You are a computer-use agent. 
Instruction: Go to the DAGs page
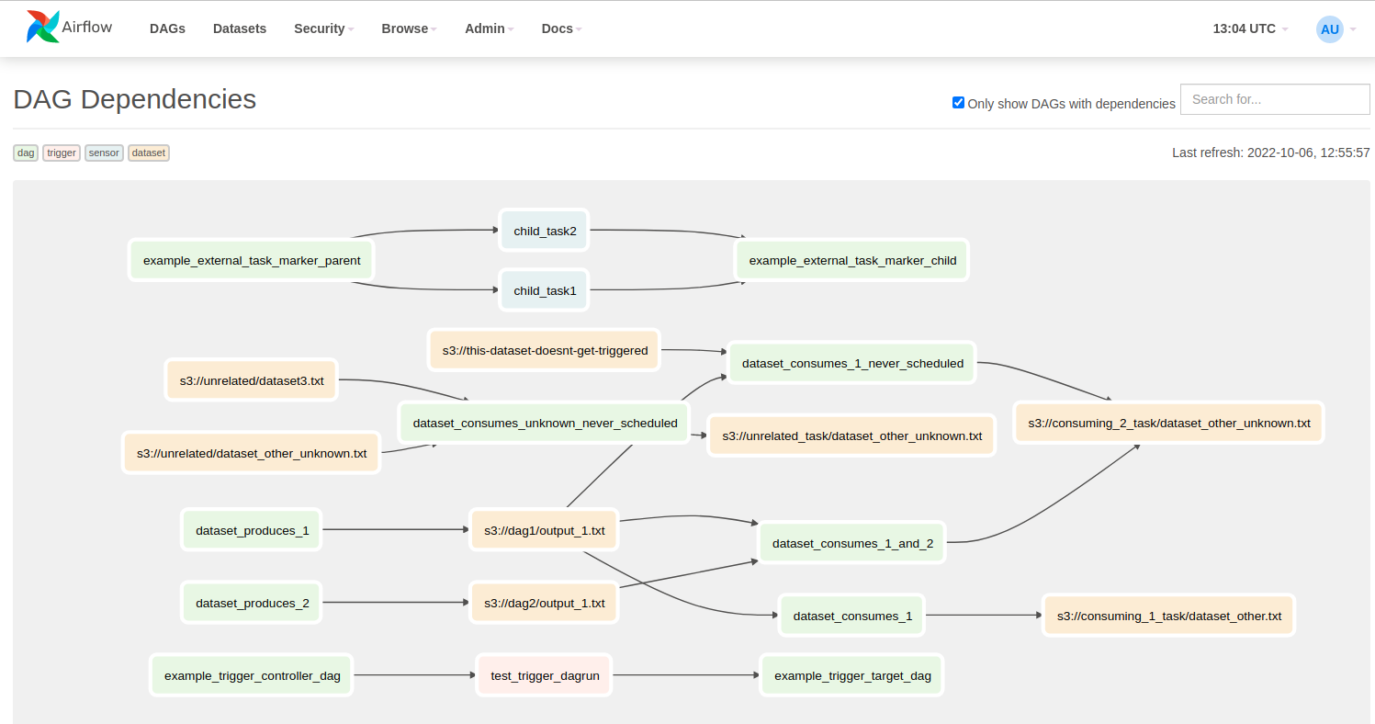(x=167, y=28)
